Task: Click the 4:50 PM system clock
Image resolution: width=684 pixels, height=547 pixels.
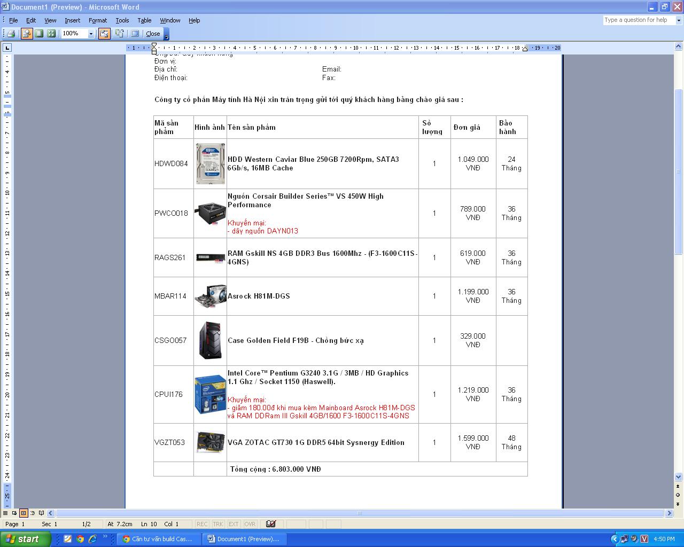Action: point(664,539)
